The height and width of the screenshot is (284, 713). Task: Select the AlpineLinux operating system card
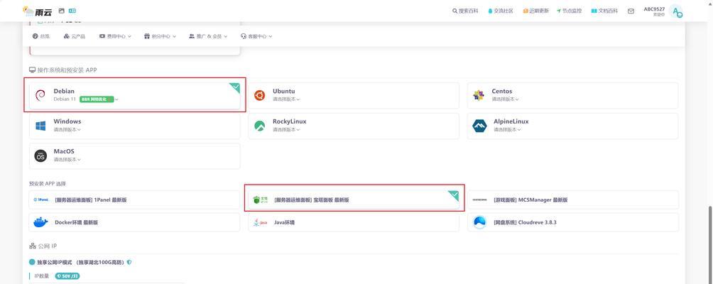tap(572, 126)
